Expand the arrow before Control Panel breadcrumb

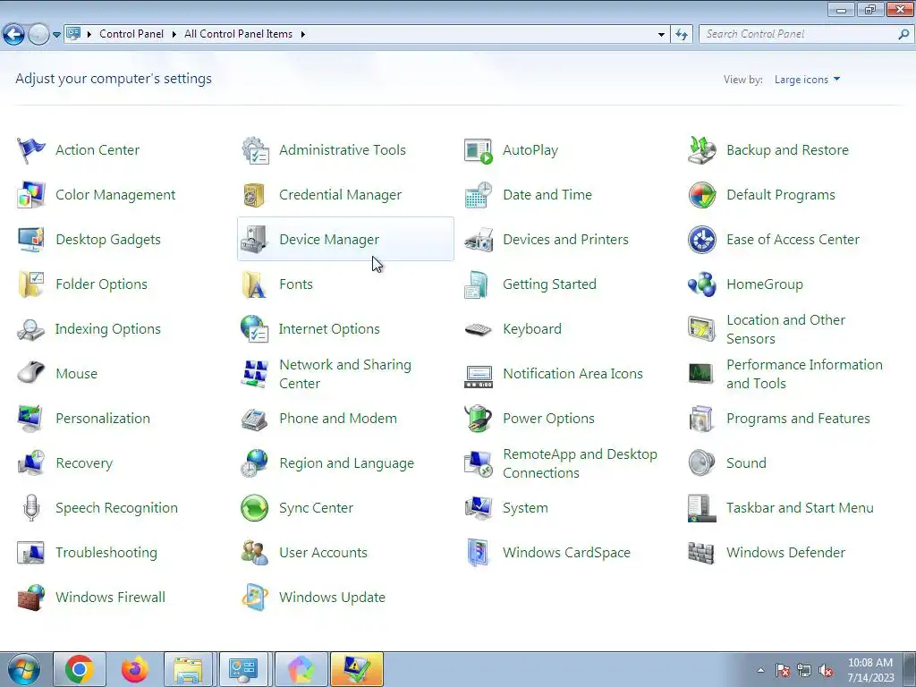(89, 34)
